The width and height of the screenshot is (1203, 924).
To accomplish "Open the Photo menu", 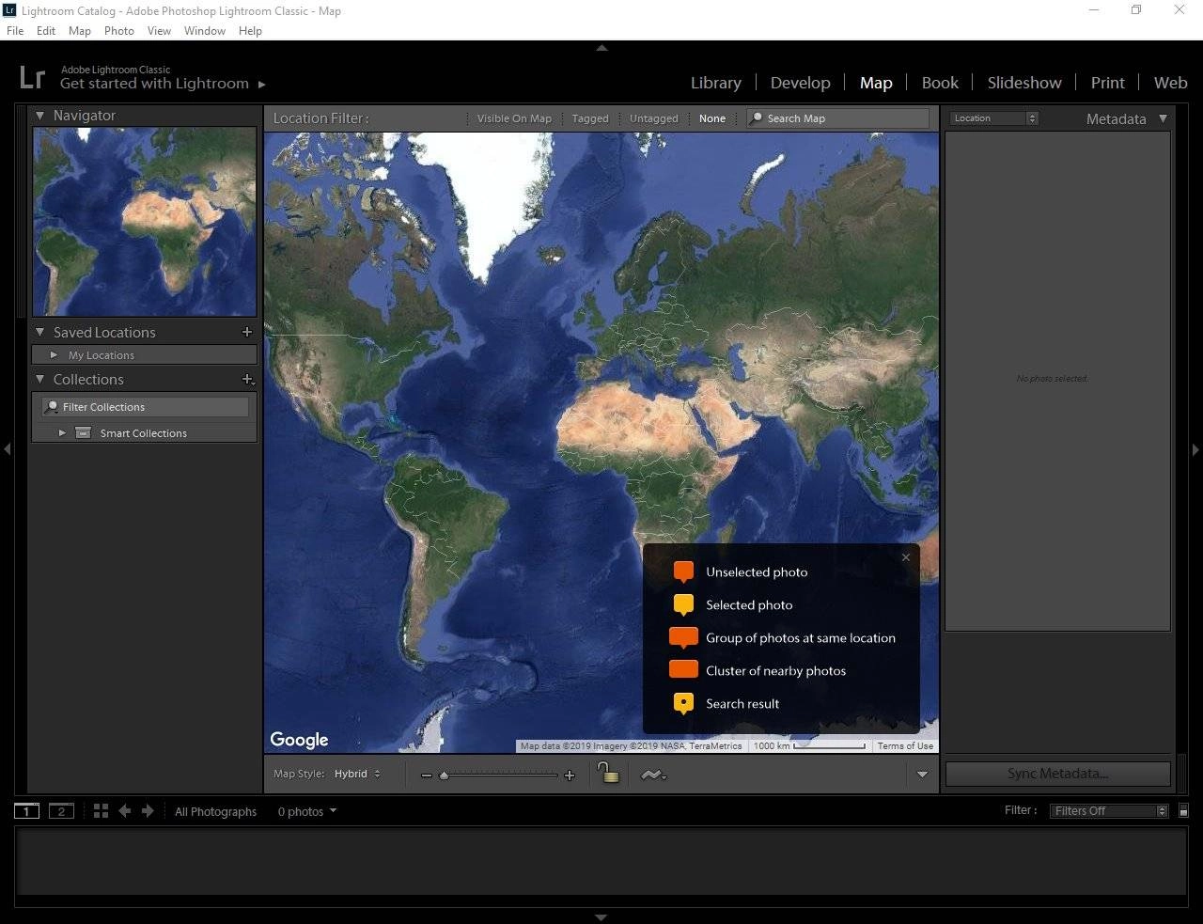I will [119, 30].
